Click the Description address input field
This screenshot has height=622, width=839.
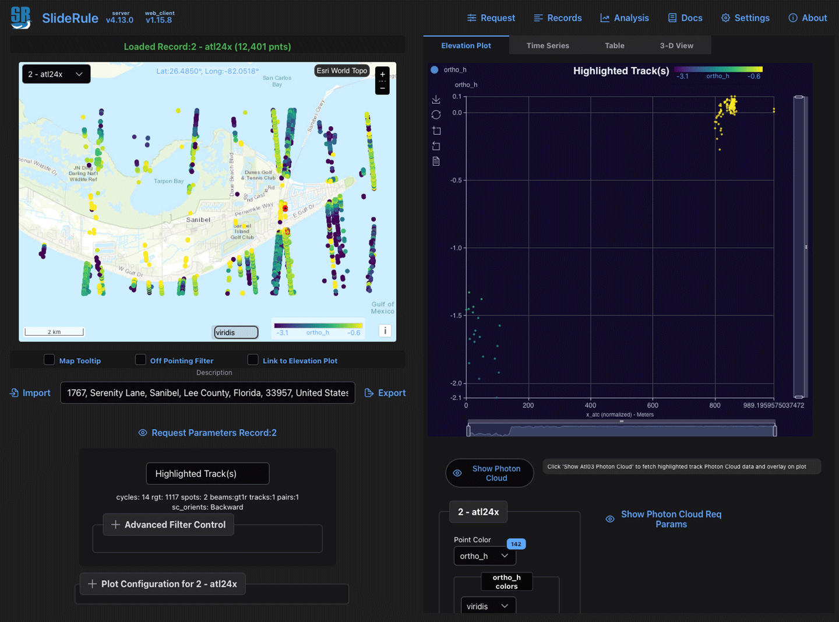pos(207,393)
